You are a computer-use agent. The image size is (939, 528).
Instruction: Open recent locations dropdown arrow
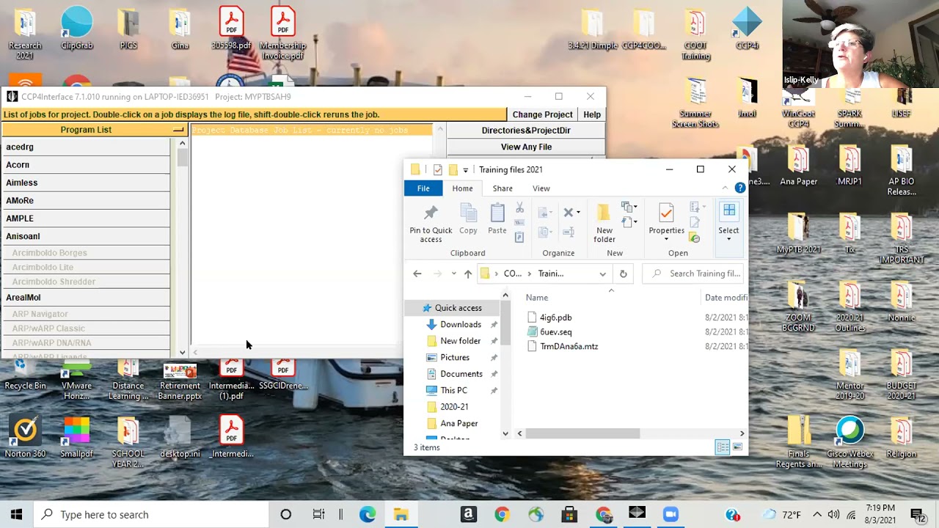click(x=453, y=274)
